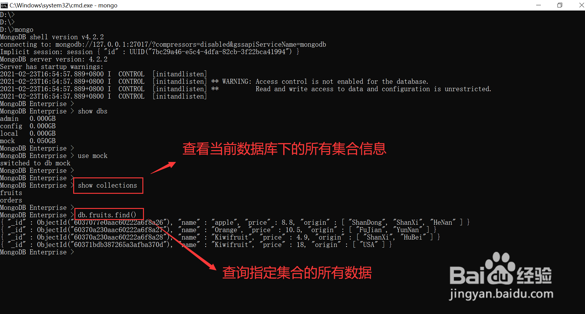585x314 pixels.
Task: Click the boxed "db.fruits.find()" command
Action: tap(107, 215)
